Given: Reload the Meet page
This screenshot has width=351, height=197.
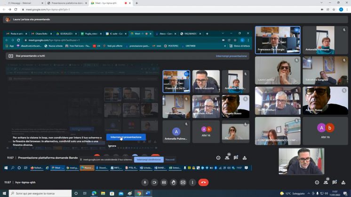Looking at the screenshot, I should click(x=16, y=9).
